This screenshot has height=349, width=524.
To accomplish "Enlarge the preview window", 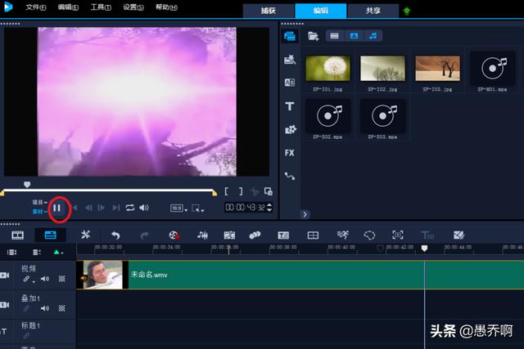I will (x=269, y=191).
